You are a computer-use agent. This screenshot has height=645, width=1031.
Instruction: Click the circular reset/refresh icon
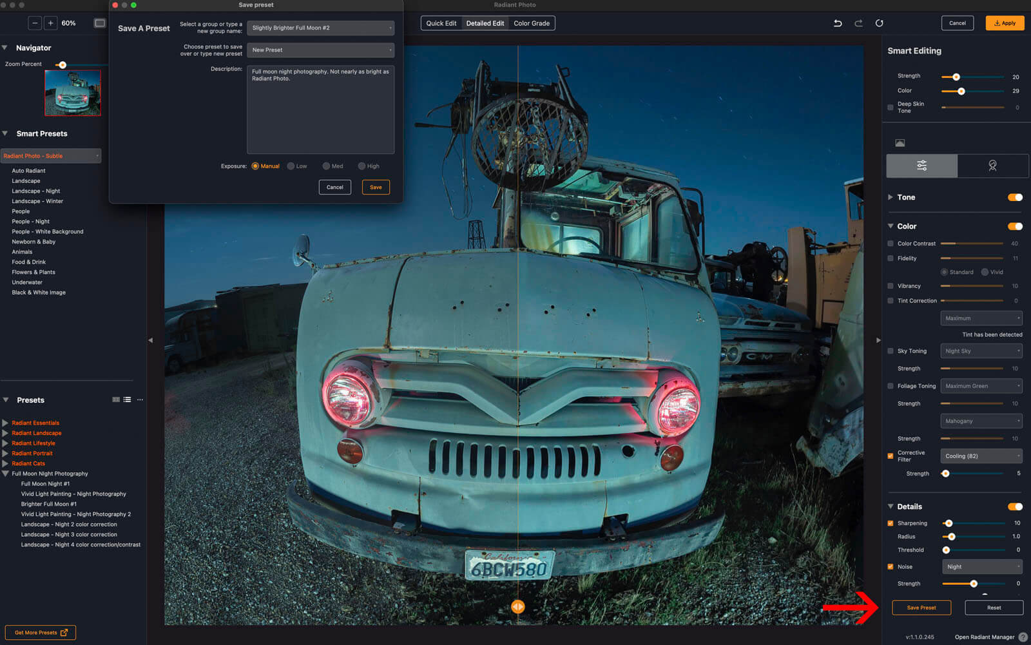879,23
